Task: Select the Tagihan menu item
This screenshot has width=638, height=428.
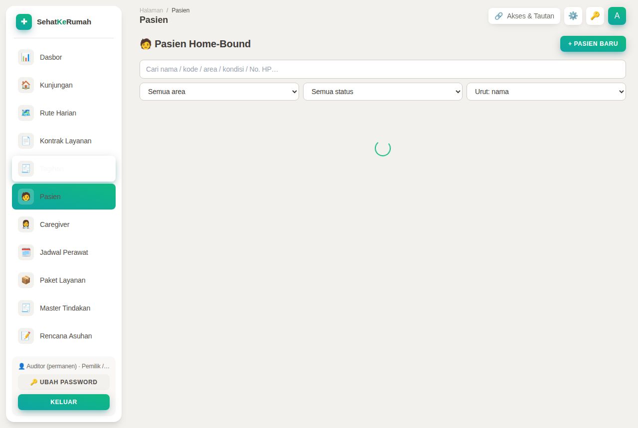Action: pyautogui.click(x=64, y=169)
